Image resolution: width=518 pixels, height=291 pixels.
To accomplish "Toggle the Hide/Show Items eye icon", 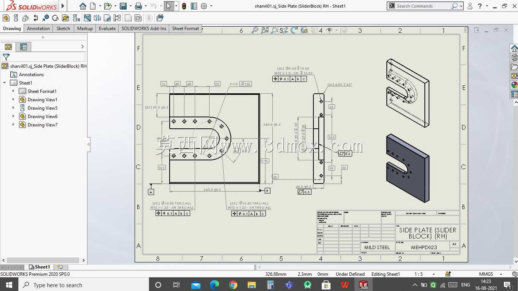I will click(329, 30).
